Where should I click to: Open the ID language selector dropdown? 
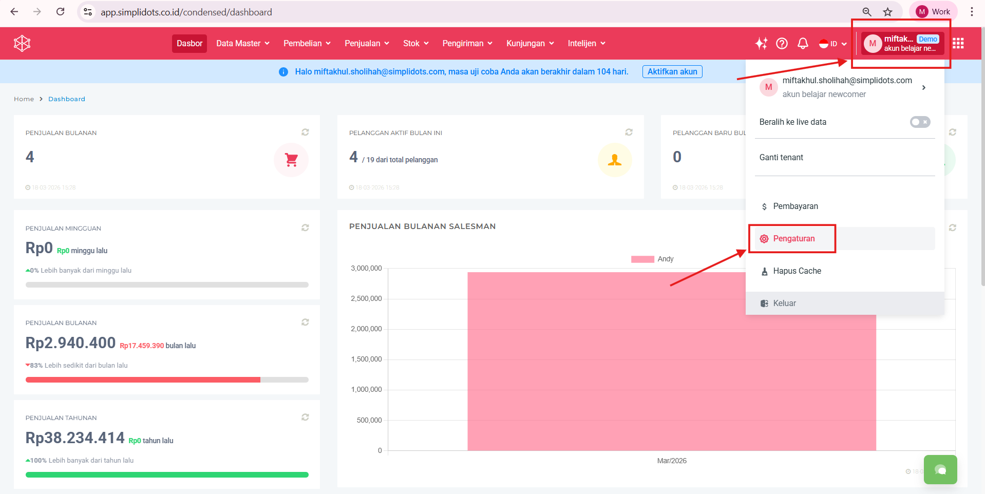pyautogui.click(x=832, y=44)
